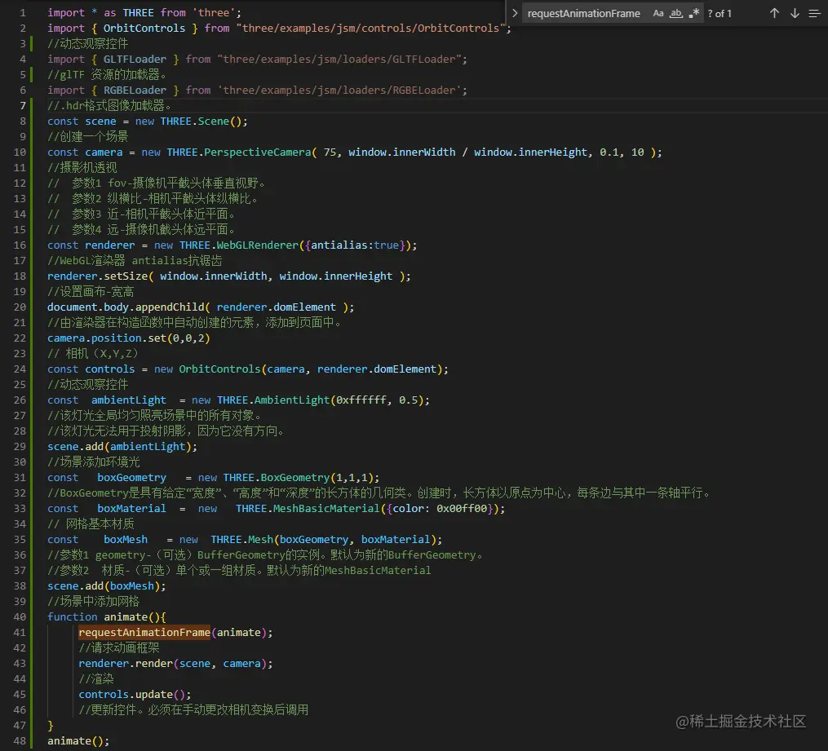Expand the replace field chevron

pos(514,13)
